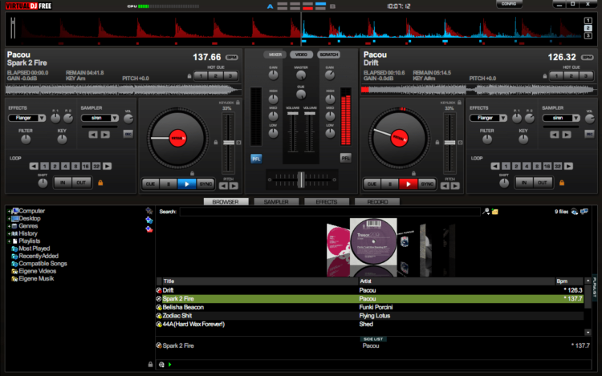Image resolution: width=602 pixels, height=376 pixels.
Task: Select the VIDEO center panel tab
Action: [x=301, y=55]
